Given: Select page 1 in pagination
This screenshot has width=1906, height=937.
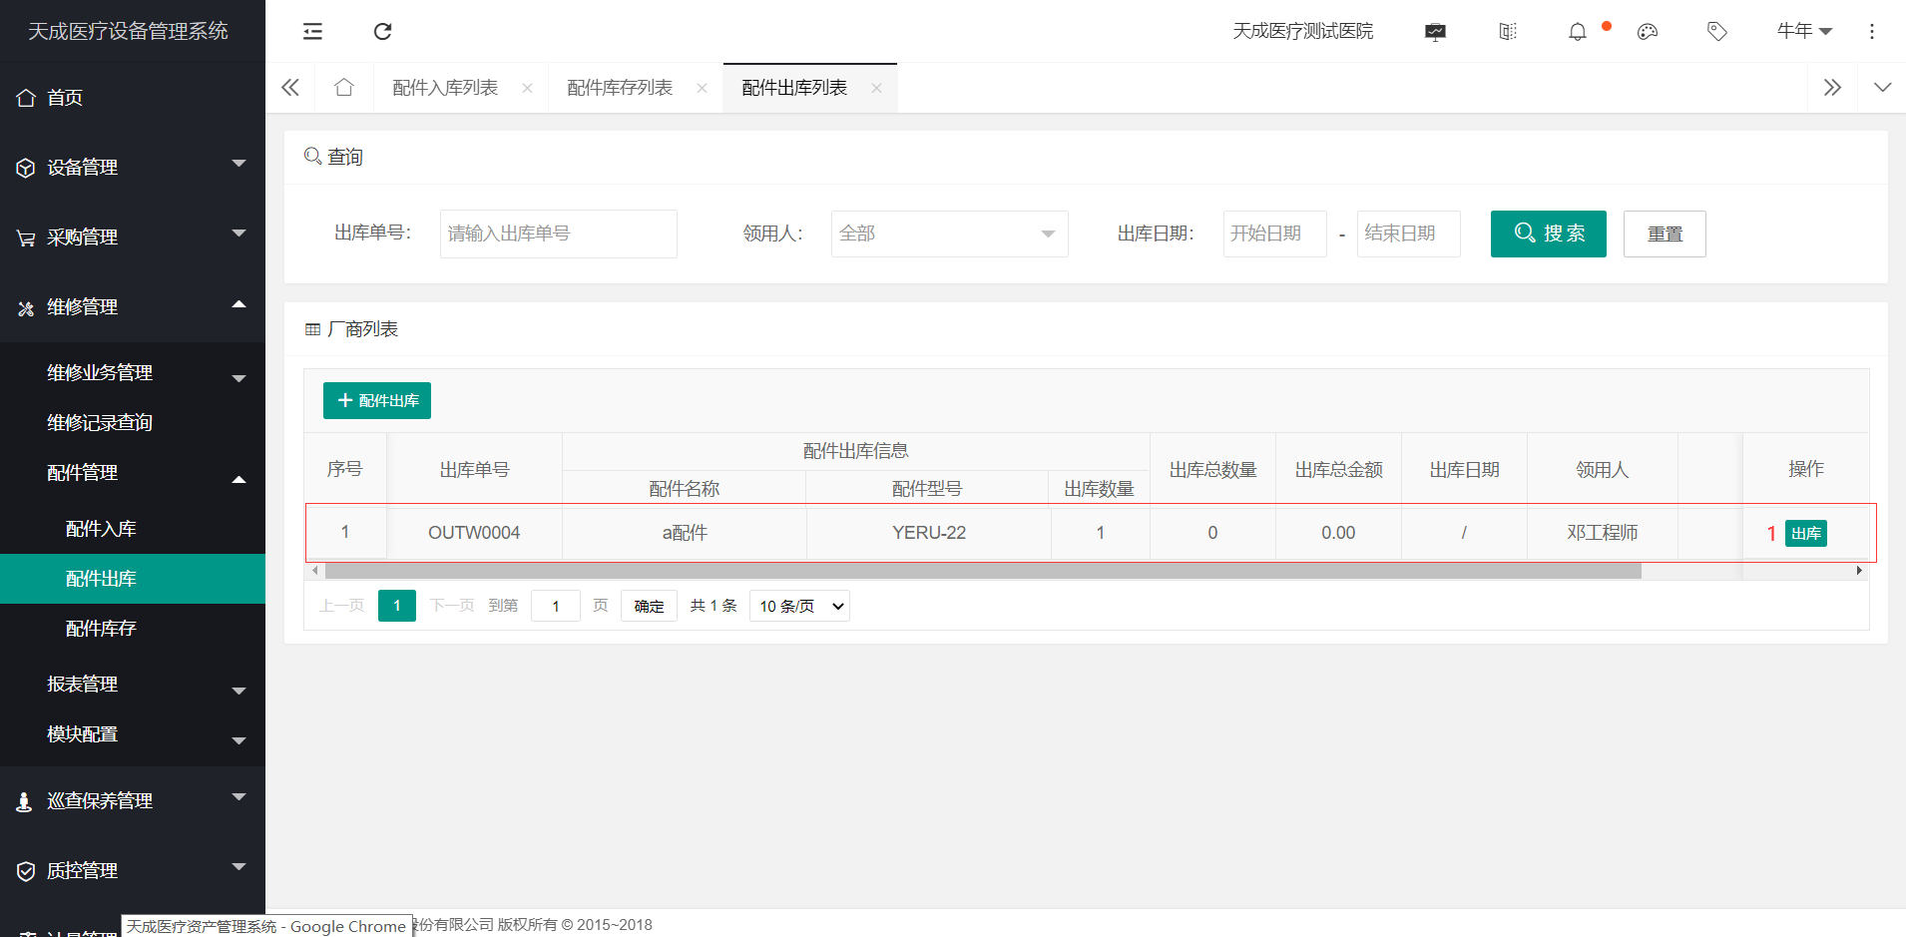Looking at the screenshot, I should 397,606.
